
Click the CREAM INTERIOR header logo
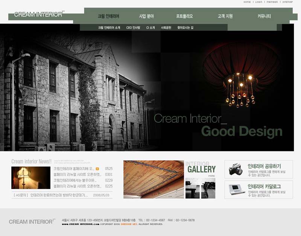click(39, 14)
